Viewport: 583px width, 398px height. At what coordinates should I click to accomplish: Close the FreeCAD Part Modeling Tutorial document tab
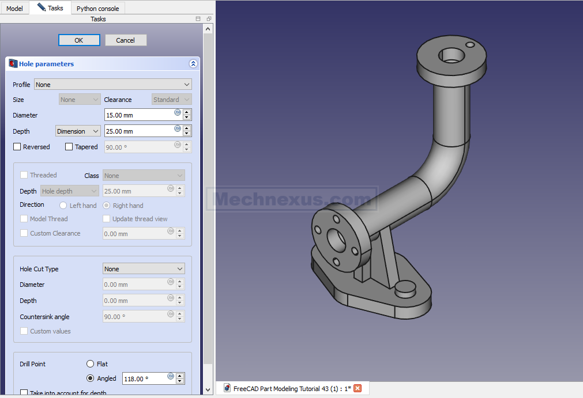pos(358,388)
